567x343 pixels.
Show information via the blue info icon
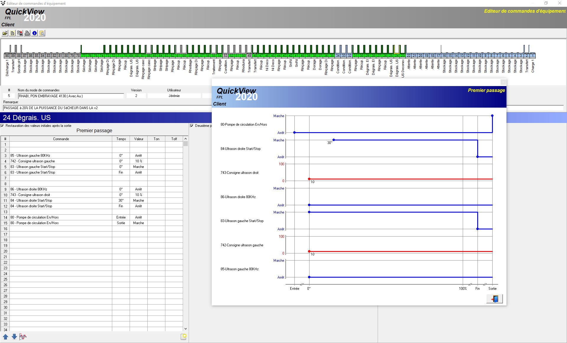(35, 33)
